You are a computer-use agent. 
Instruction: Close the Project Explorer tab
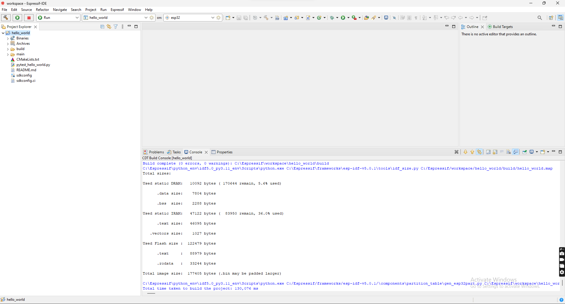click(36, 27)
